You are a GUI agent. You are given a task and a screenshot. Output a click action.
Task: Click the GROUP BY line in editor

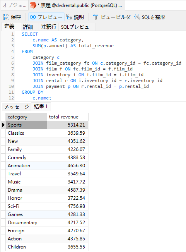tap(32, 92)
